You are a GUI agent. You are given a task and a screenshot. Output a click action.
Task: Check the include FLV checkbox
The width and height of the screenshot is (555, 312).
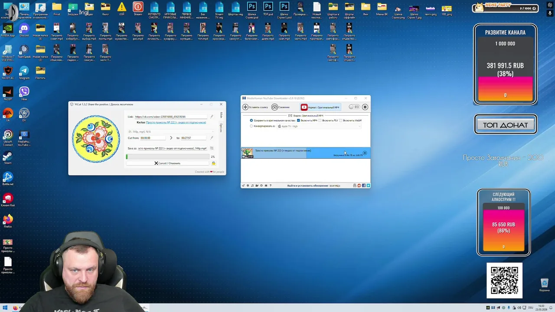[320, 120]
